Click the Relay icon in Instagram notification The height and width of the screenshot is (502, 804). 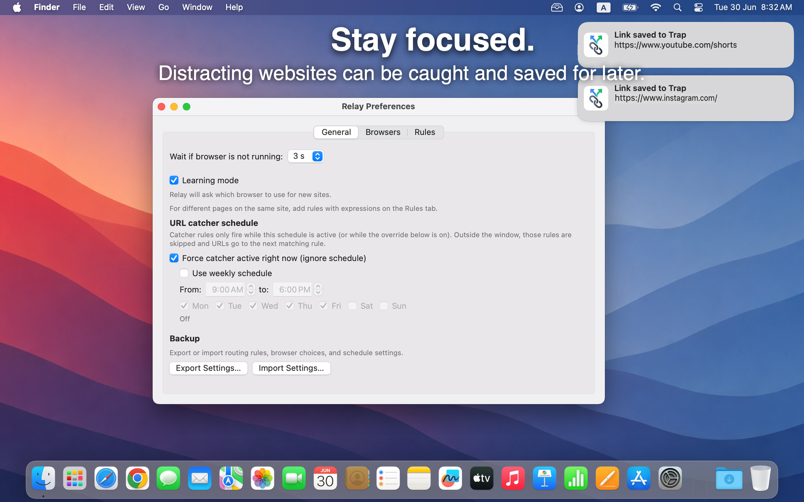(596, 98)
